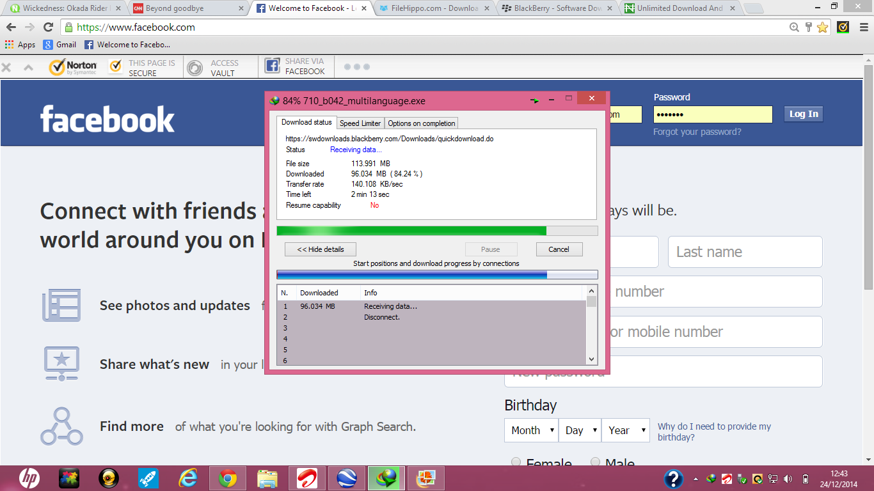Open File Explorer from taskbar
The width and height of the screenshot is (874, 491).
[267, 478]
